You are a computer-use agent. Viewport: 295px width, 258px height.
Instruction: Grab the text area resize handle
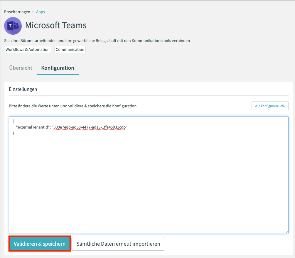point(287,232)
